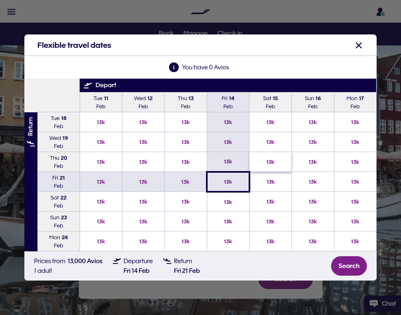Select the Thu 20 Feb return row header
401x315 pixels.
(x=59, y=162)
